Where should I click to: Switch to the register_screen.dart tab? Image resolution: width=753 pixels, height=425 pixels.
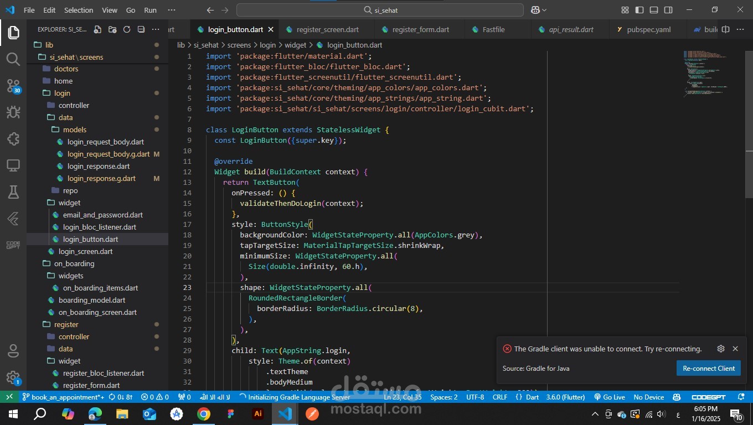[x=327, y=29]
